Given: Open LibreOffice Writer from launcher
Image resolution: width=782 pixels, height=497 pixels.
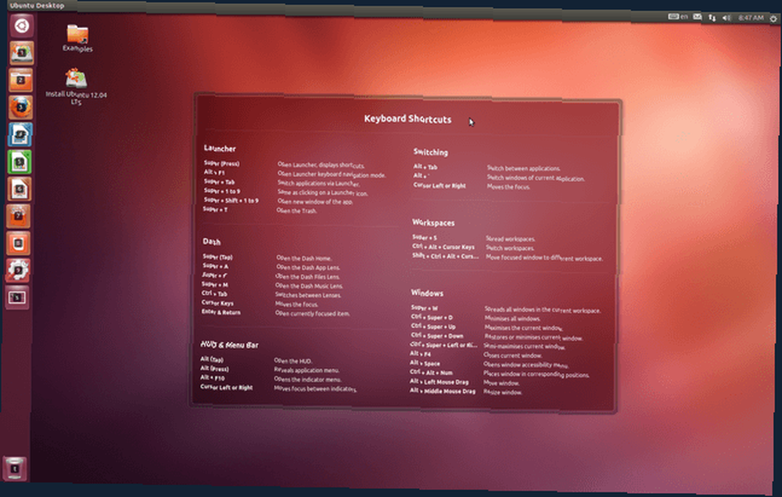Looking at the screenshot, I should (20, 135).
